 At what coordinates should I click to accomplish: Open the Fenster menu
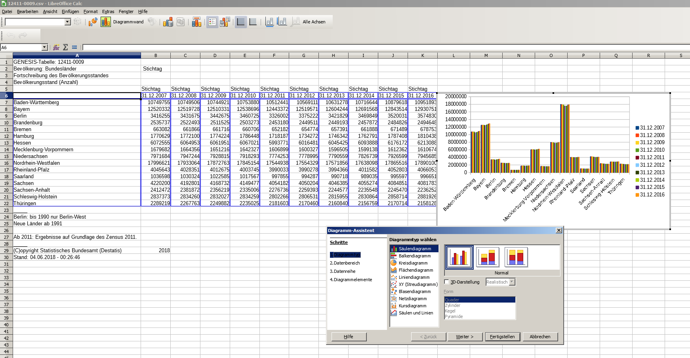(126, 11)
